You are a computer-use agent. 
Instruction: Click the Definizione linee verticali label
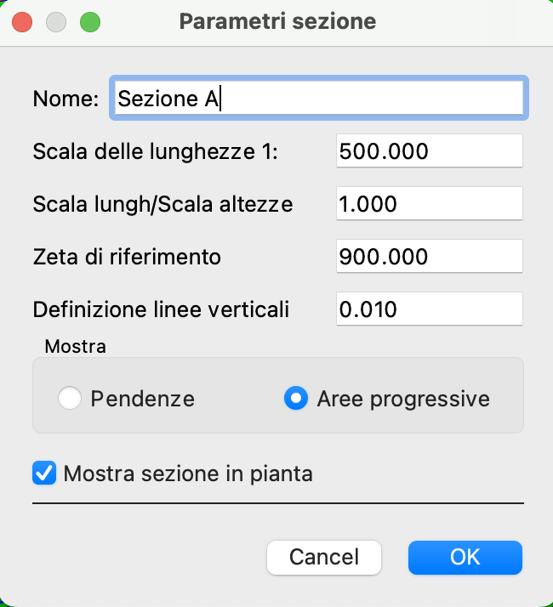pos(161,309)
